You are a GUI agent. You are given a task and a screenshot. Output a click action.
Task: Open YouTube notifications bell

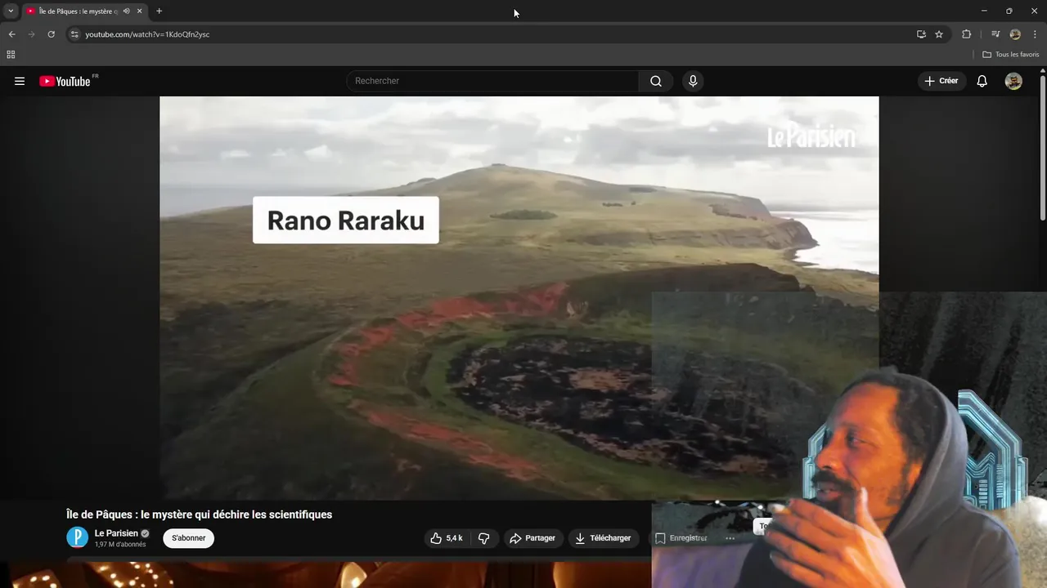coord(982,81)
